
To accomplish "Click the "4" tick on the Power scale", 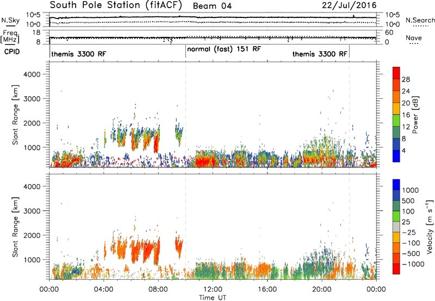I will coord(404,150).
